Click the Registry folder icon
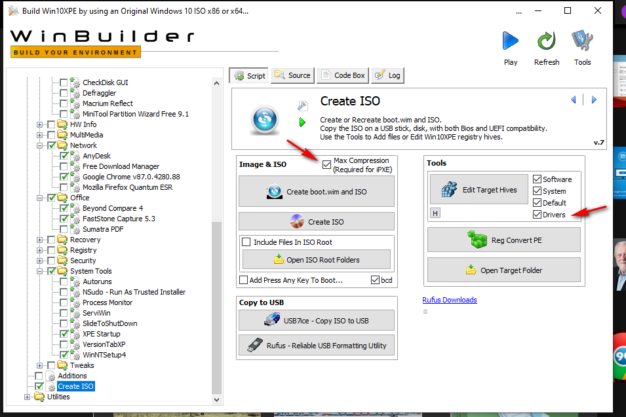The width and height of the screenshot is (626, 417). pyautogui.click(x=62, y=250)
